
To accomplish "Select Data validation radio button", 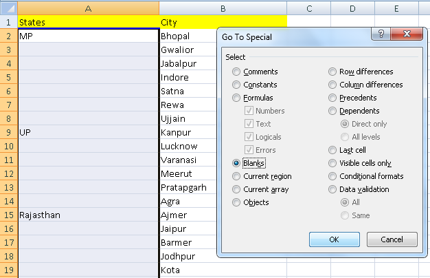I will [x=333, y=189].
